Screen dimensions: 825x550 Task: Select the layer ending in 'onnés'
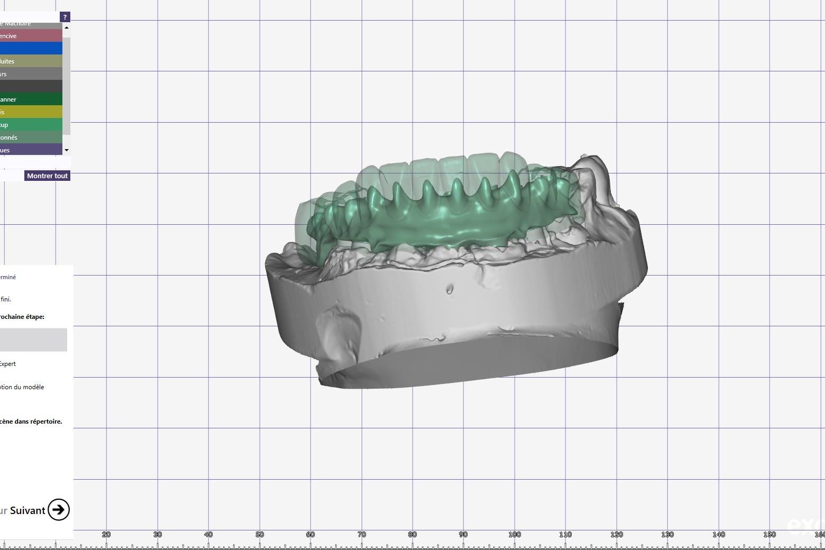coord(31,137)
